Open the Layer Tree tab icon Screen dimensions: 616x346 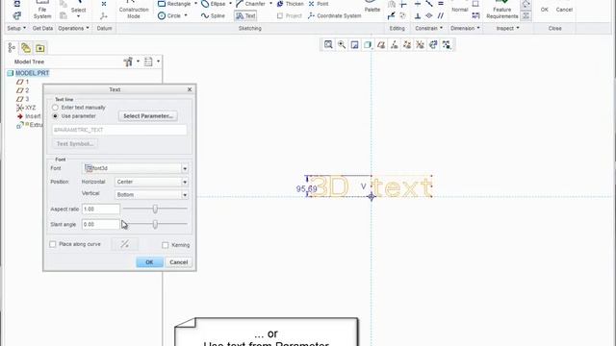(x=26, y=48)
